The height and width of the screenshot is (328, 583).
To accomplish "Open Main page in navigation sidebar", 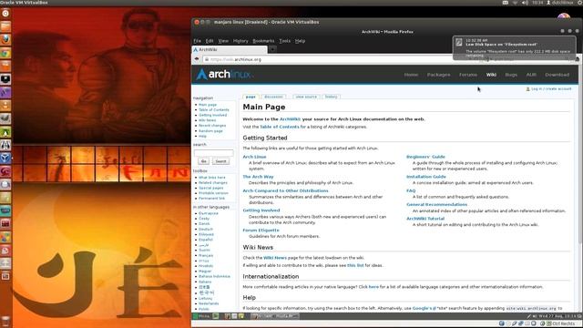I will 208,105.
